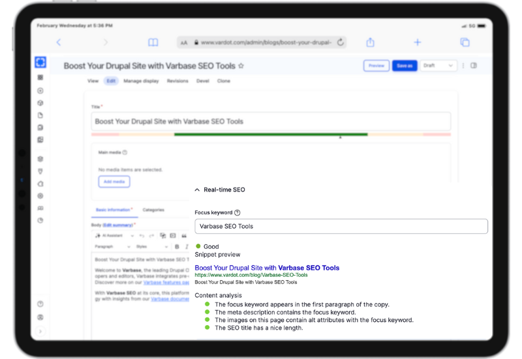This screenshot has height=359, width=522.
Task: Open the dashboard grid icon in sidebar
Action: pyautogui.click(x=40, y=78)
